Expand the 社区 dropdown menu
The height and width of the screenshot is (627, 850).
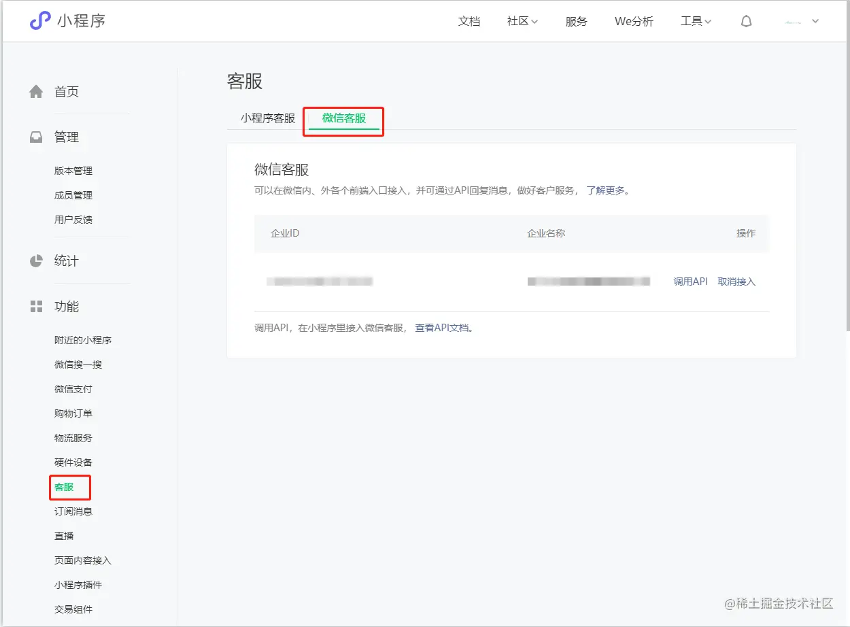click(522, 22)
